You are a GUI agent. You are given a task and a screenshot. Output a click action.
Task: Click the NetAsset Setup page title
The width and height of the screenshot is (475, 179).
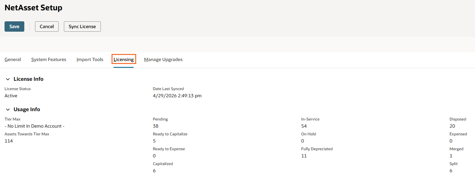point(33,8)
